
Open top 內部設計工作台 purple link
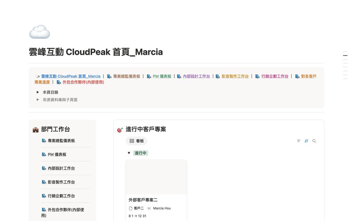click(x=196, y=77)
